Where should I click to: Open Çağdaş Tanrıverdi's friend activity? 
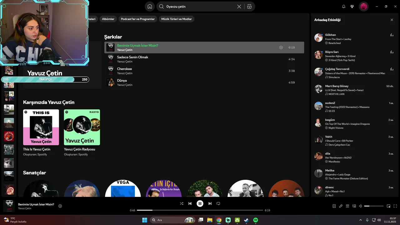354,73
